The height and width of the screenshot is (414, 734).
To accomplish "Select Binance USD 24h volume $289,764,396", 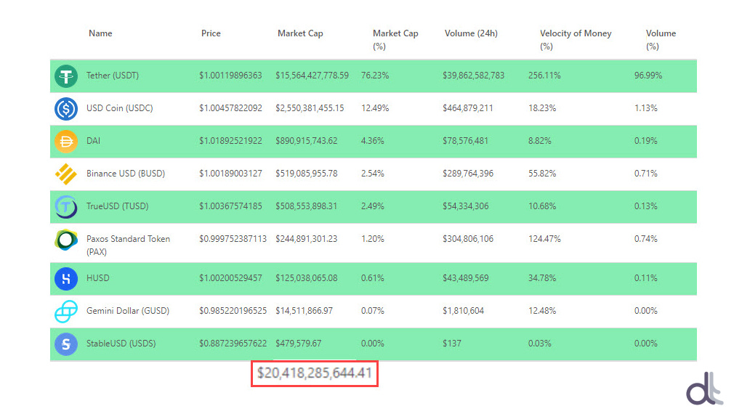I will click(x=467, y=174).
